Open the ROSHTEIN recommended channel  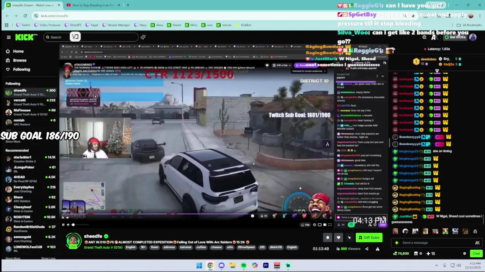point(30,219)
